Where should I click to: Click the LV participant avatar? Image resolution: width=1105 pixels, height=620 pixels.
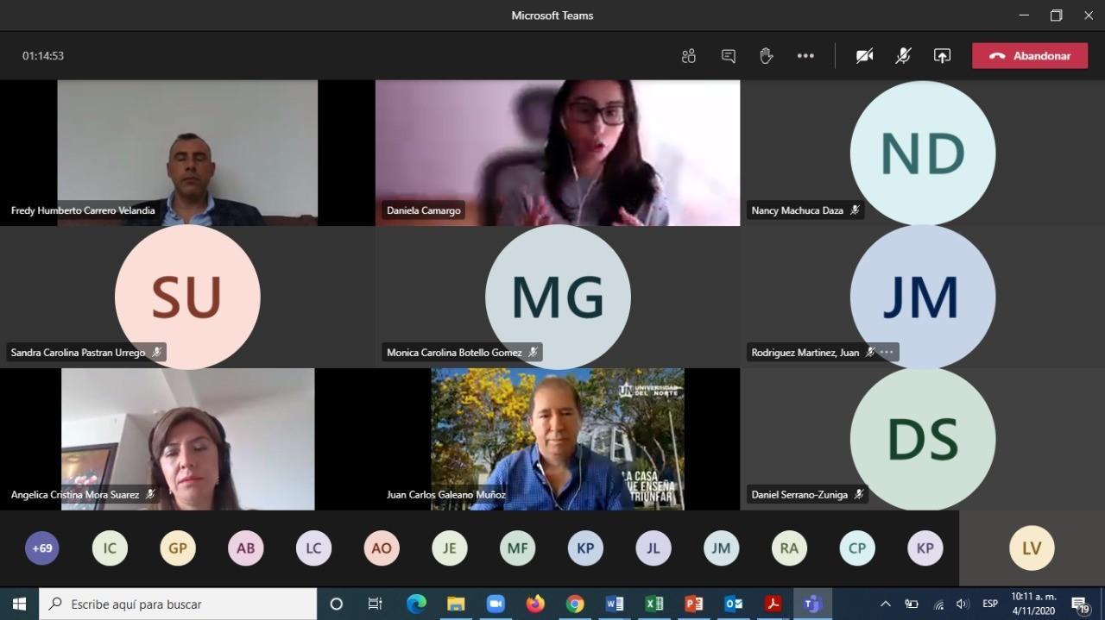(1032, 548)
